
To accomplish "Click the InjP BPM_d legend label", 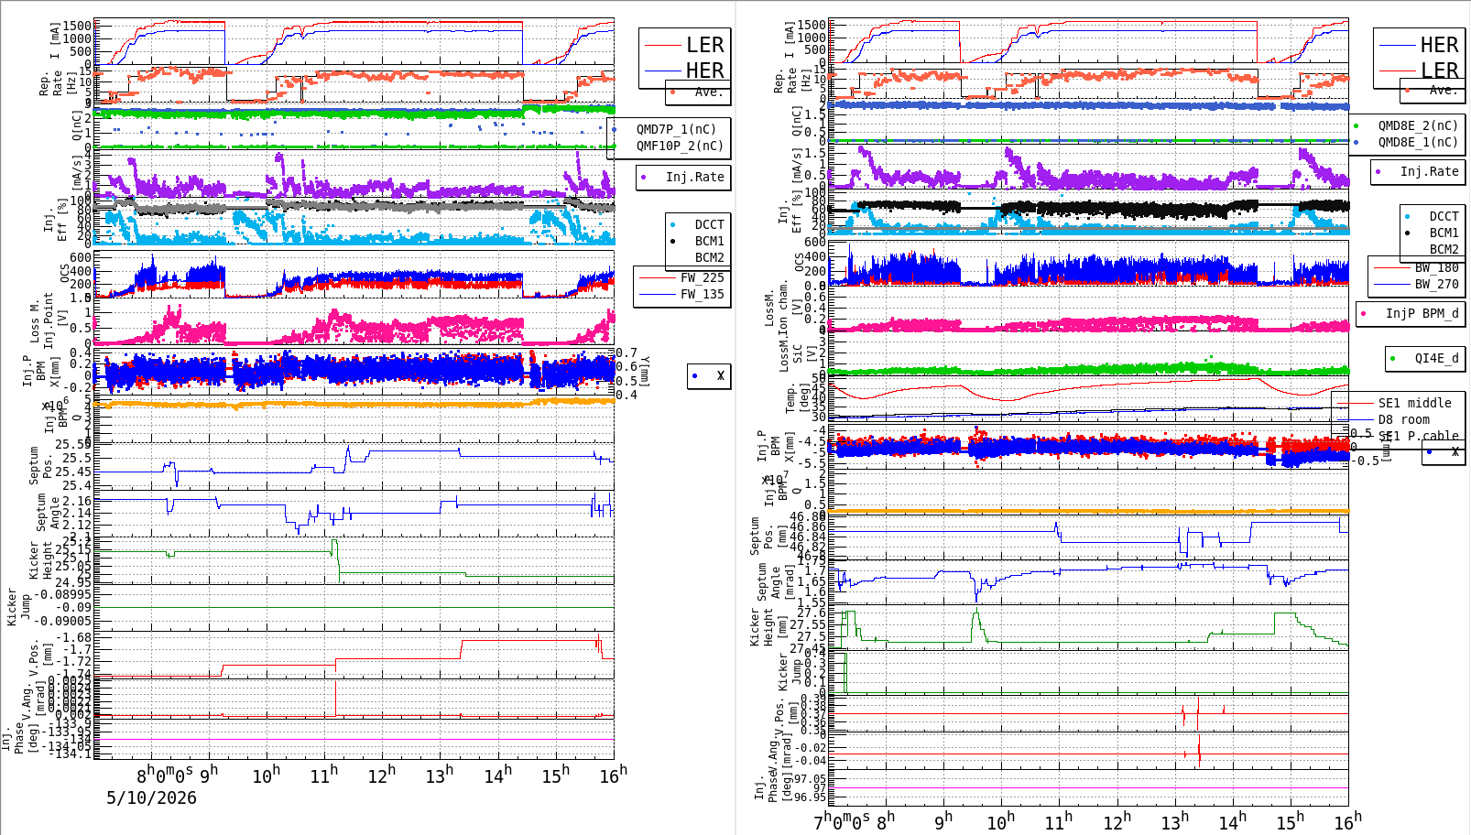I will (1422, 314).
